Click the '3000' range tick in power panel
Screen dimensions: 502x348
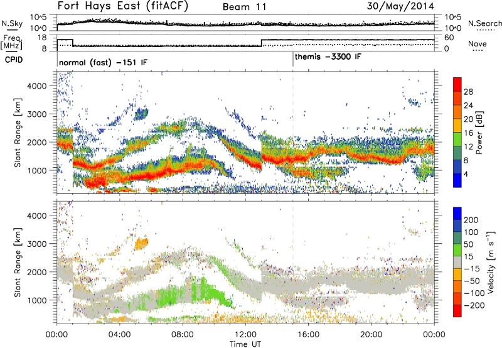[x=36, y=114]
